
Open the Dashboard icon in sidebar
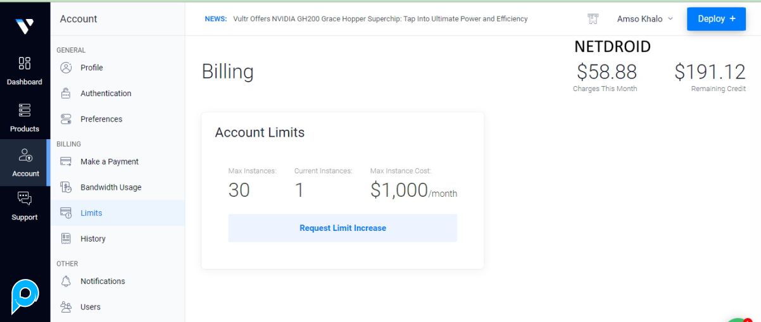coord(25,63)
